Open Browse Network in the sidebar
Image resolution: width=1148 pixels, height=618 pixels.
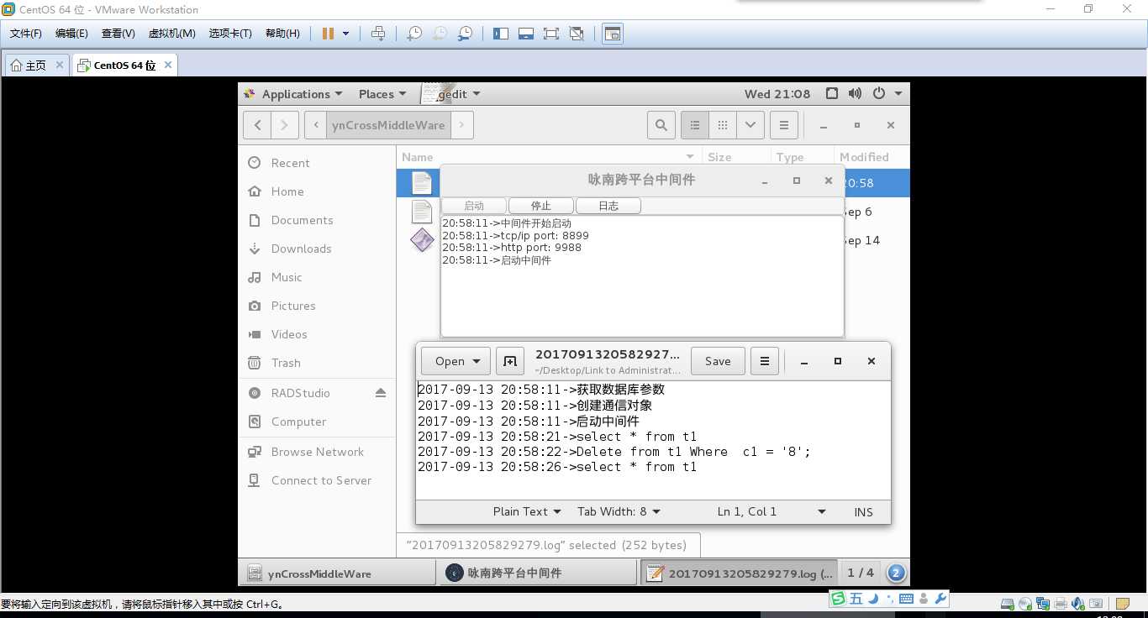tap(317, 452)
